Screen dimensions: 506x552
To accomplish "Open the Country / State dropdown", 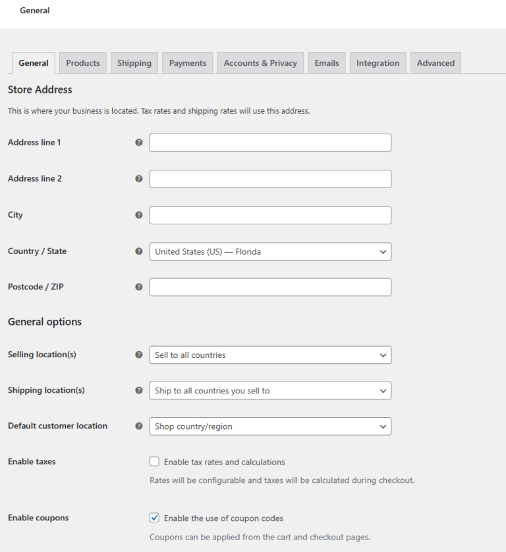I will coord(270,251).
